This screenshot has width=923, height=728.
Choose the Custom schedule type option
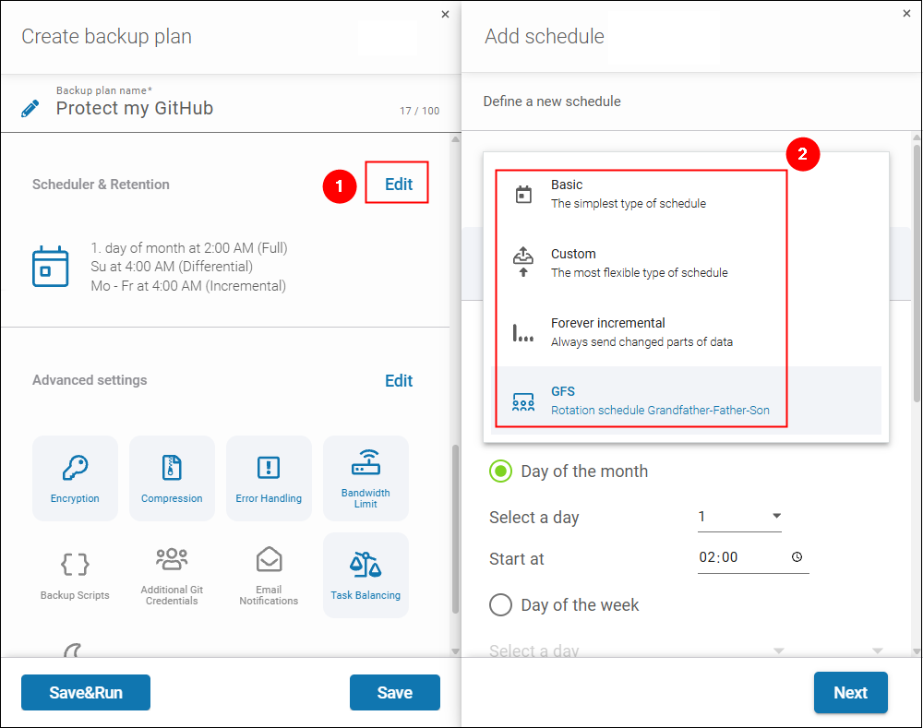tap(686, 263)
